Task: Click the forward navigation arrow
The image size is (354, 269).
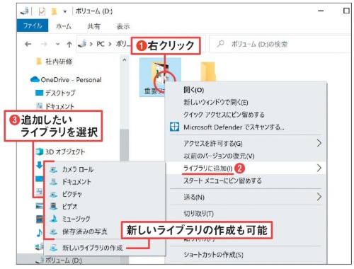Action: click(44, 44)
